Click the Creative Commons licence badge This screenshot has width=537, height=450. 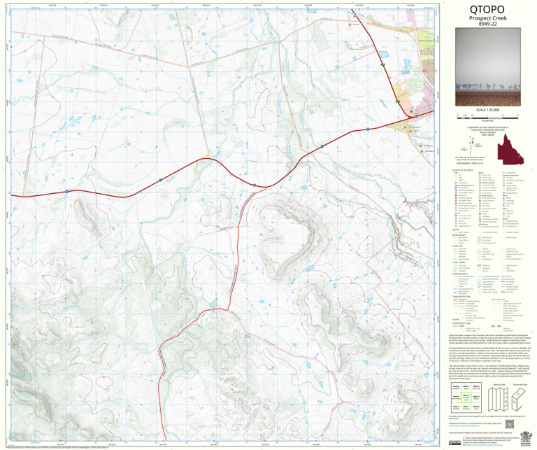[454, 443]
